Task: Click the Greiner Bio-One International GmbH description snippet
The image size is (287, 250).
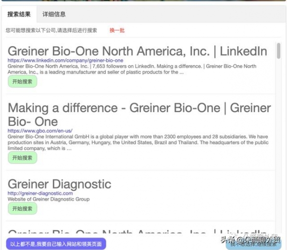Action: (x=138, y=142)
